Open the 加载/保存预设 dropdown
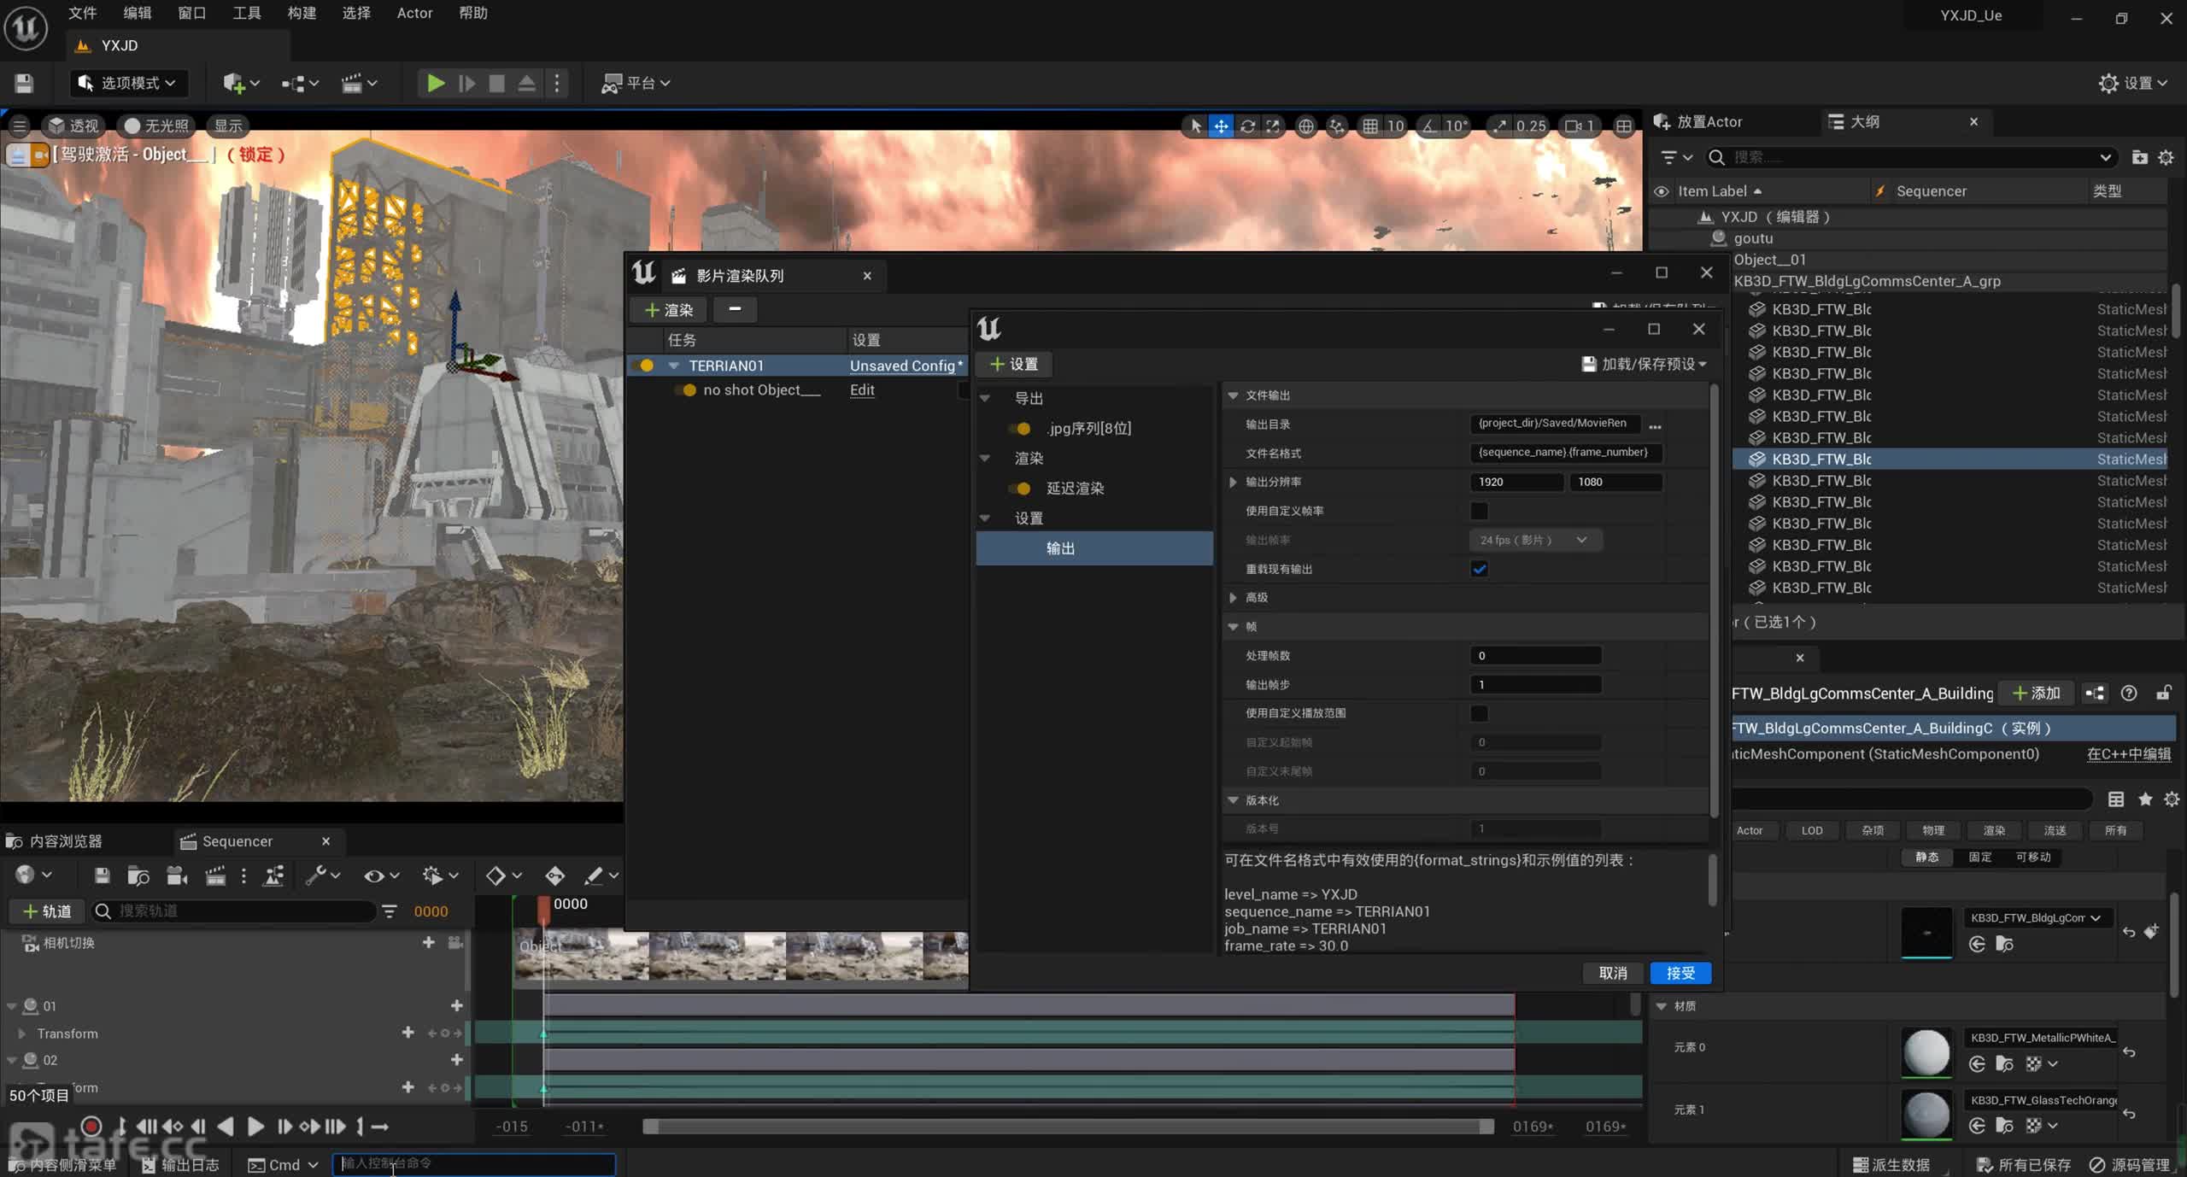The height and width of the screenshot is (1177, 2187). [x=1644, y=365]
